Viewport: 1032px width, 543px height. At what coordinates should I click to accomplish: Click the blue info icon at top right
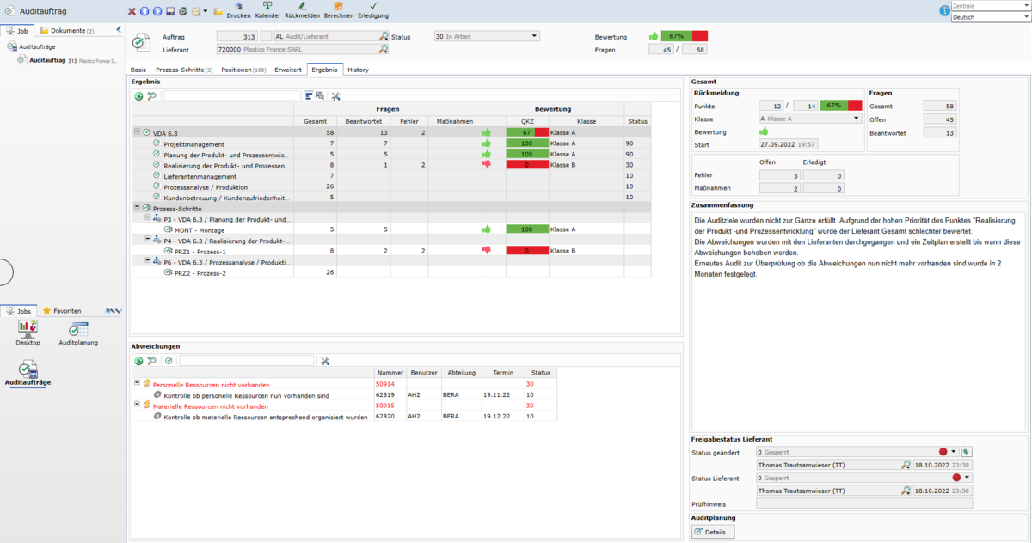(945, 11)
